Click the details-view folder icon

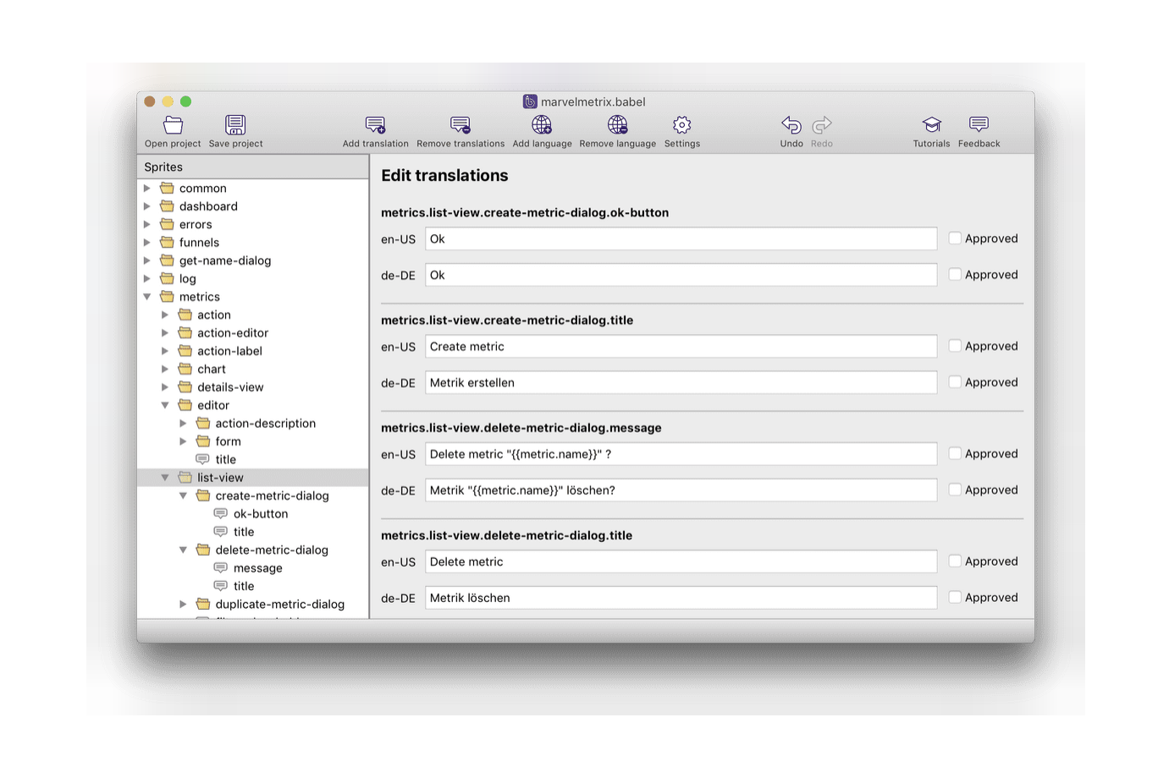(185, 386)
